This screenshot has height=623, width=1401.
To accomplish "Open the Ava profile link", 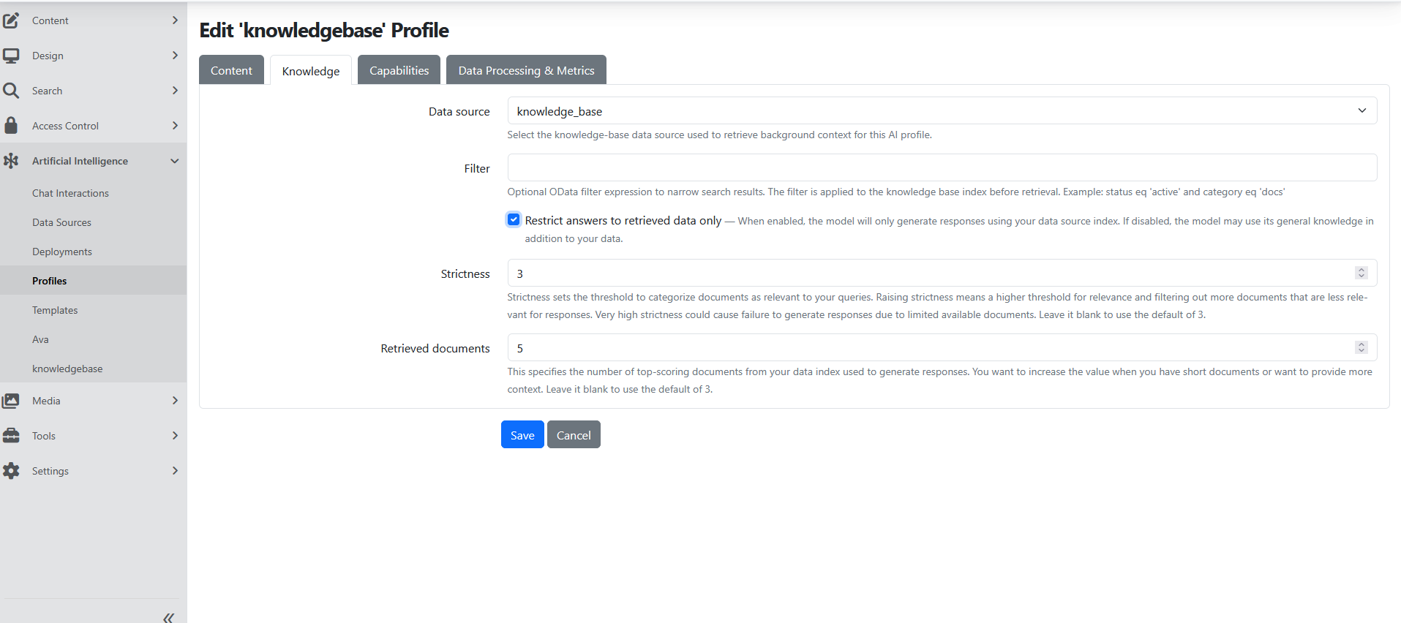I will (40, 339).
